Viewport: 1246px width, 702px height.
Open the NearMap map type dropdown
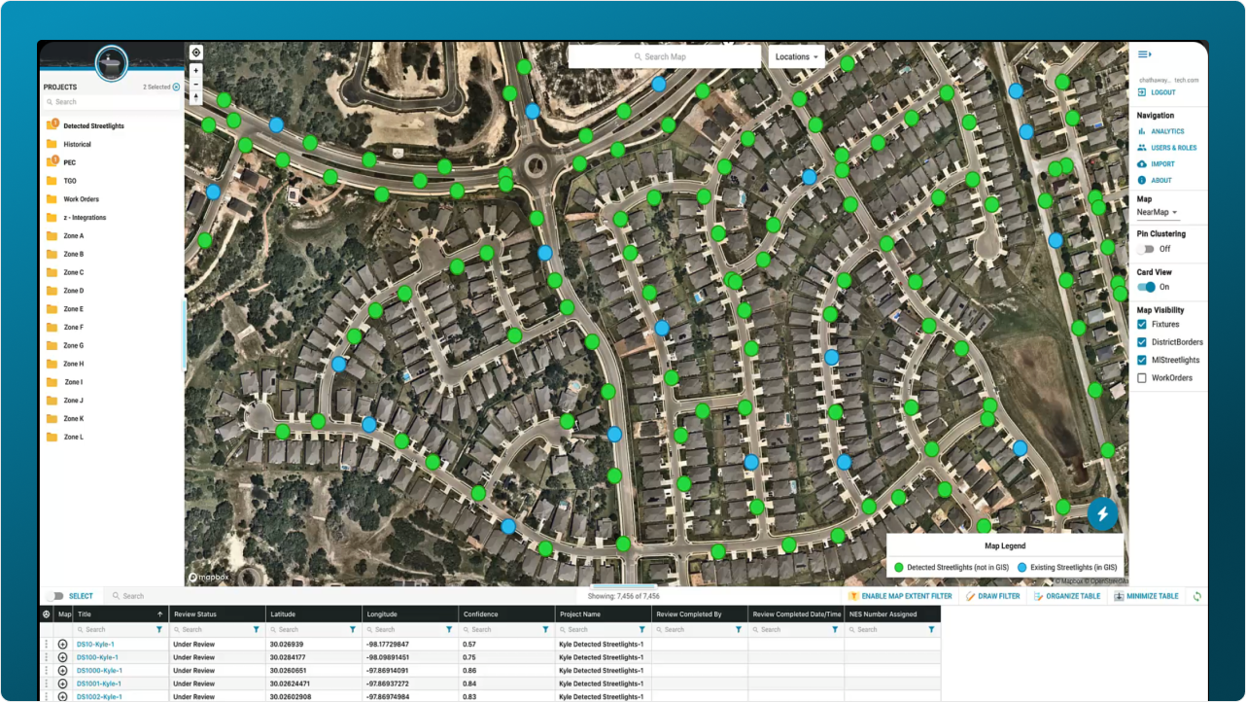point(1157,212)
